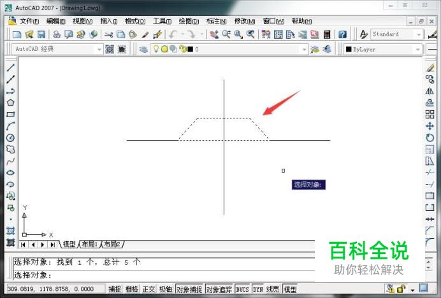Screen dimensions: 441x298
Task: Toggle 对象追踪 object tracking in status bar
Action: point(219,289)
